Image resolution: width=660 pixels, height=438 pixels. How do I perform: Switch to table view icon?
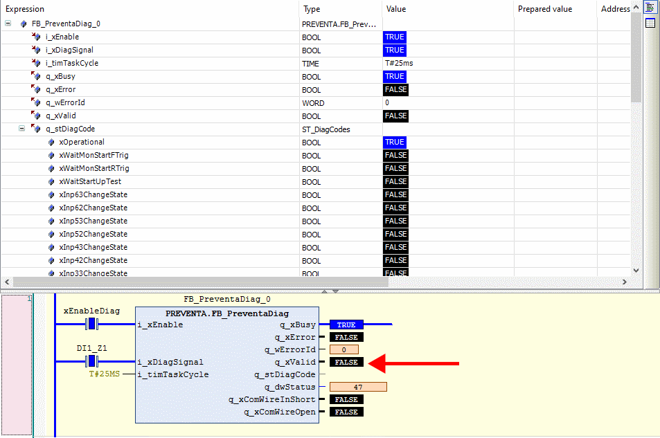point(650,23)
